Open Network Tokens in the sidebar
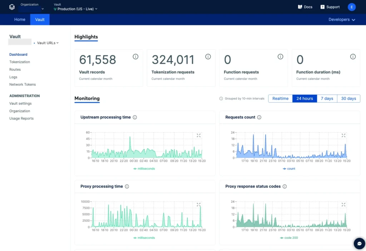Screen dimensions: 366x251 pos(23,84)
